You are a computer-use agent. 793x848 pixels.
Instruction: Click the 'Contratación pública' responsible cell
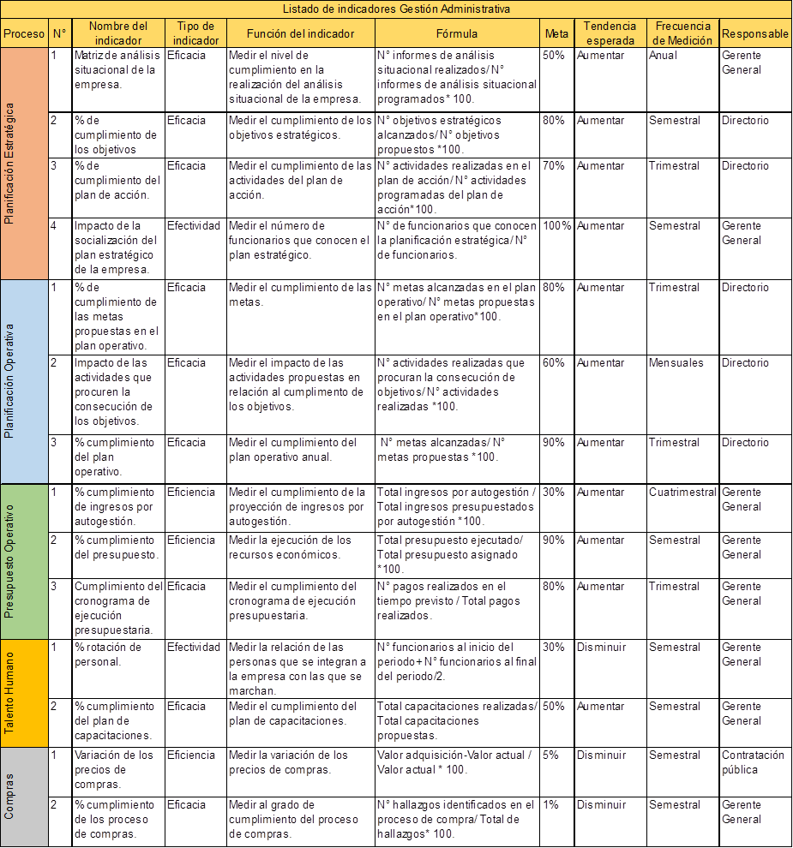pos(754,761)
